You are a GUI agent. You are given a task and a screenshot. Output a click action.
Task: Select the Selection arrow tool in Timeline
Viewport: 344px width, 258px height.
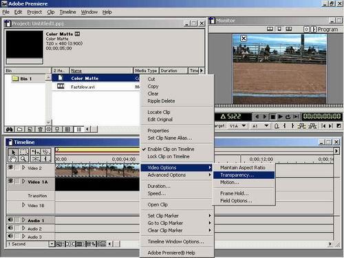pyautogui.click(x=13, y=152)
